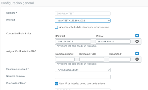Click the Configuración general section heading
Screen dimensions: 148x90
pyautogui.click(x=17, y=3)
